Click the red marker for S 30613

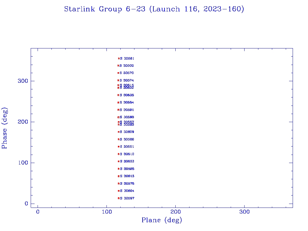pos(119,176)
